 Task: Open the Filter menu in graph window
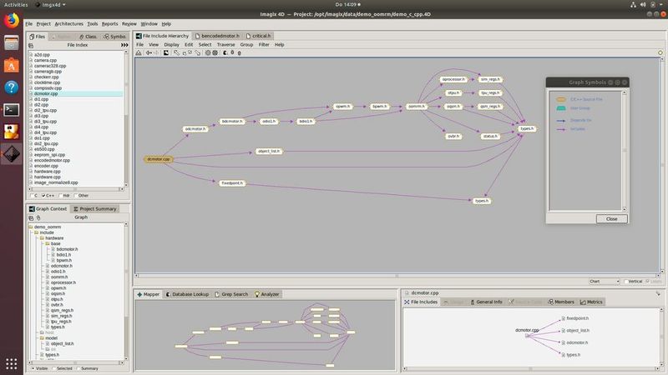tap(264, 45)
